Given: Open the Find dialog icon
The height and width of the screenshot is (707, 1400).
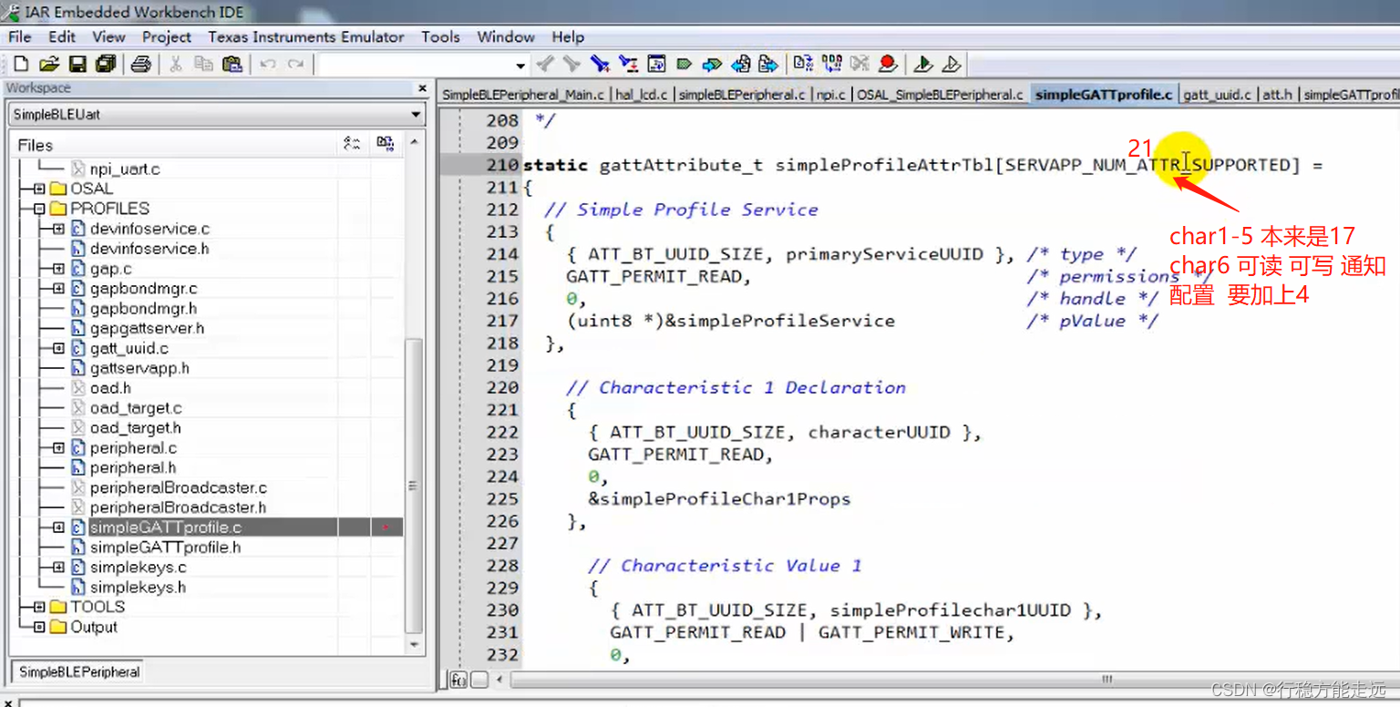Looking at the screenshot, I should click(600, 64).
